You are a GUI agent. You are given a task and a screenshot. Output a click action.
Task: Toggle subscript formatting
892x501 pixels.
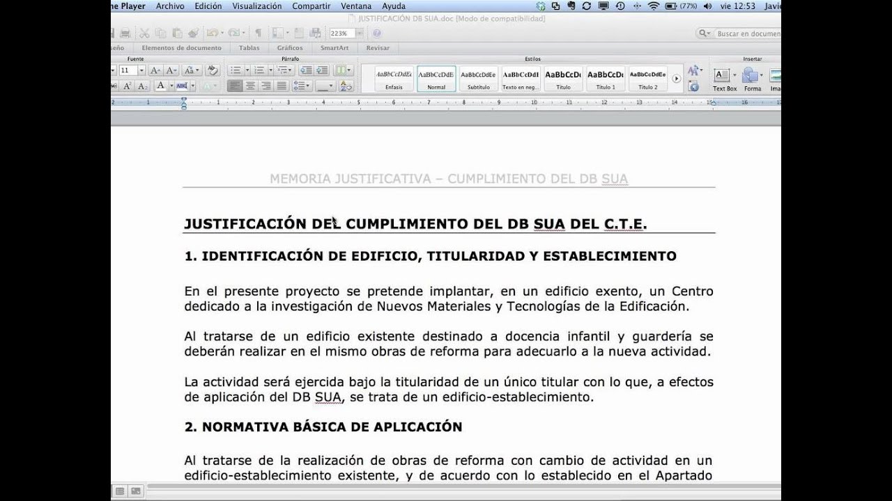pyautogui.click(x=142, y=86)
